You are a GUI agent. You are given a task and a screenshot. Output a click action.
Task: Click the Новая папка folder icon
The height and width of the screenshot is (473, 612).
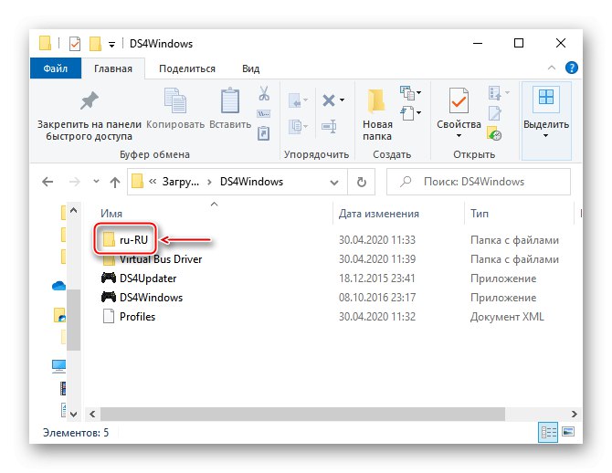click(376, 101)
